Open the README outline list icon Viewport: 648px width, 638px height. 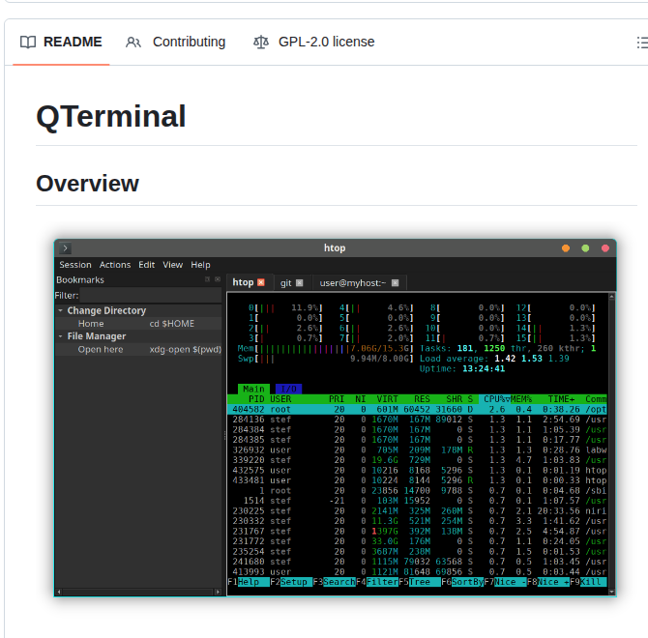point(642,43)
